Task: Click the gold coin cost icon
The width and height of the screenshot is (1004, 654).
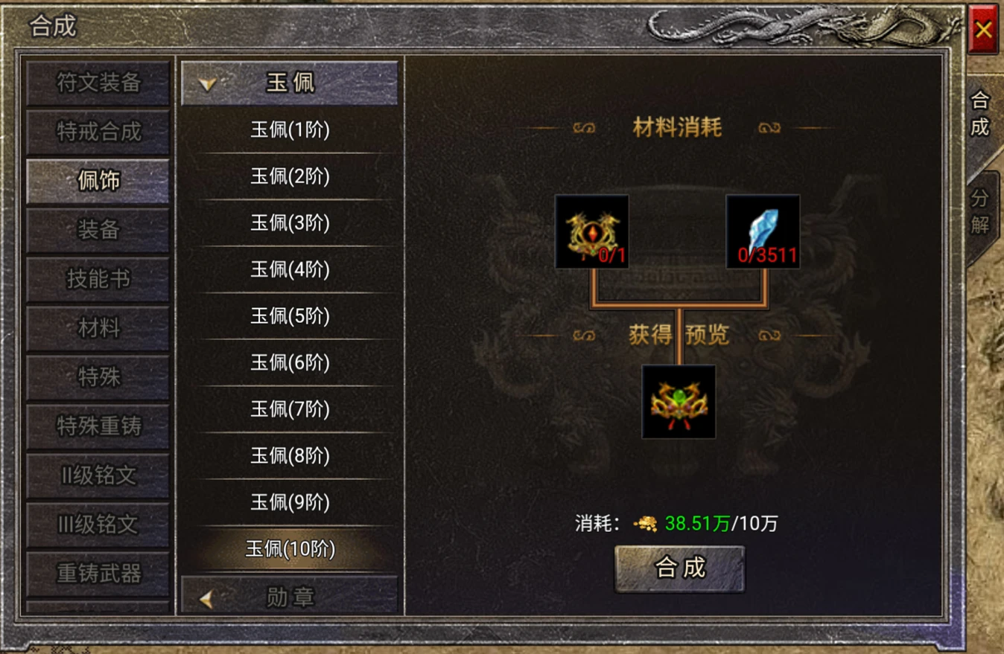Action: pyautogui.click(x=645, y=524)
